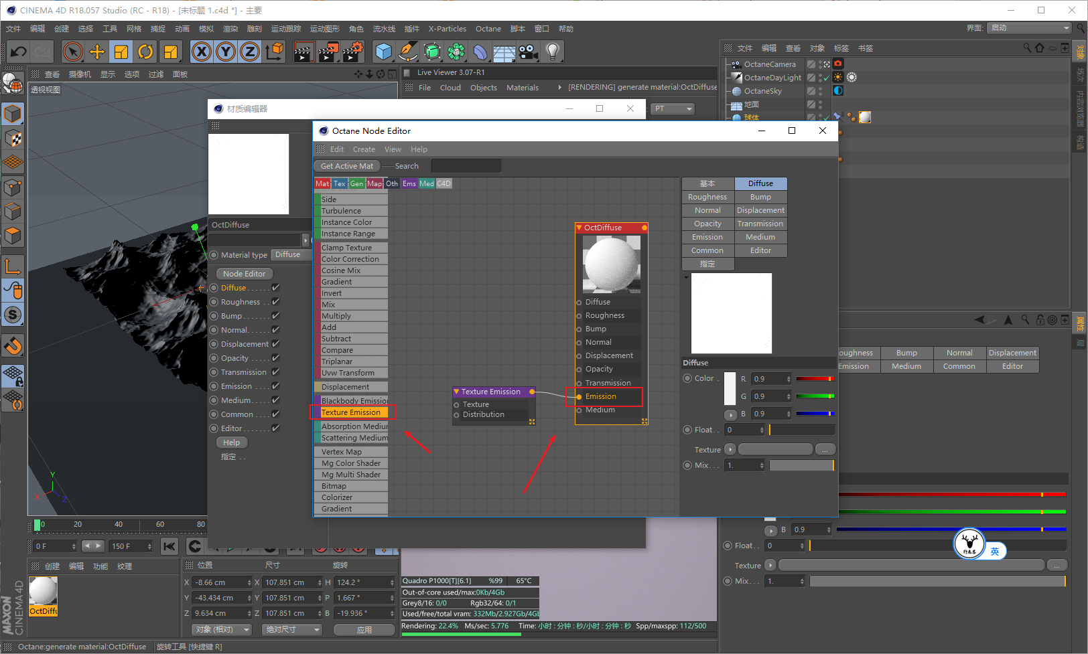Viewport: 1088px width, 654px height.
Task: Toggle the Diffuse channel checkbox in material editor
Action: [x=275, y=288]
